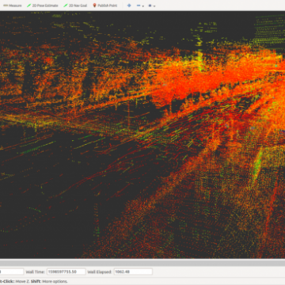Click the status bar hint text
Viewport: 285px width, 285px height.
[x=34, y=281]
